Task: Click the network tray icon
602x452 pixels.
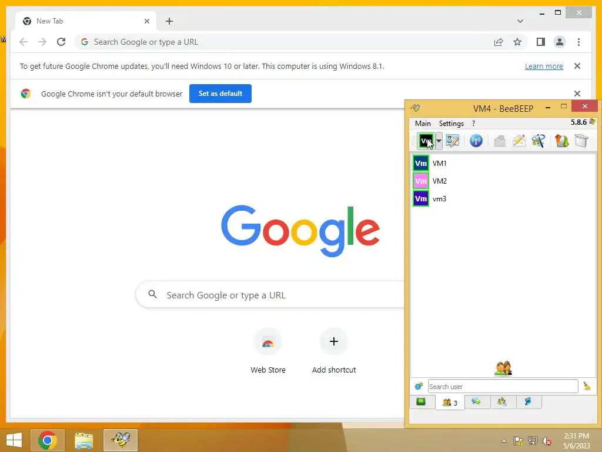Action: pyautogui.click(x=532, y=441)
